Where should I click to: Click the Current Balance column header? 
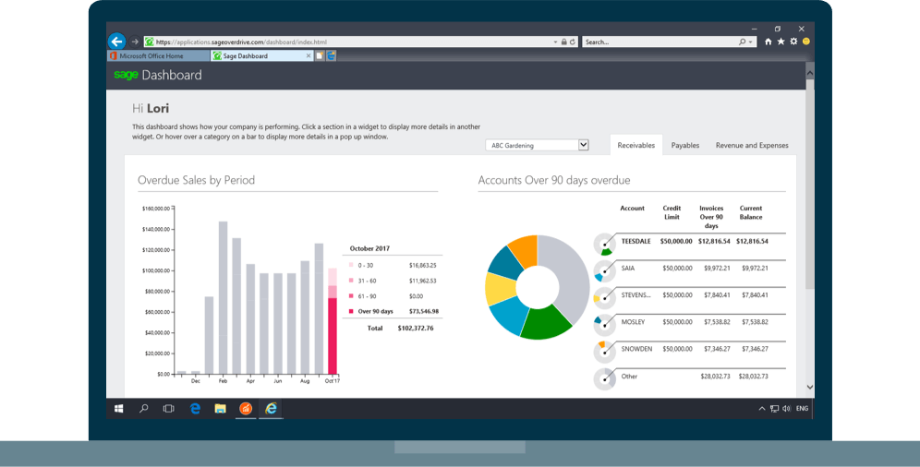pyautogui.click(x=751, y=212)
